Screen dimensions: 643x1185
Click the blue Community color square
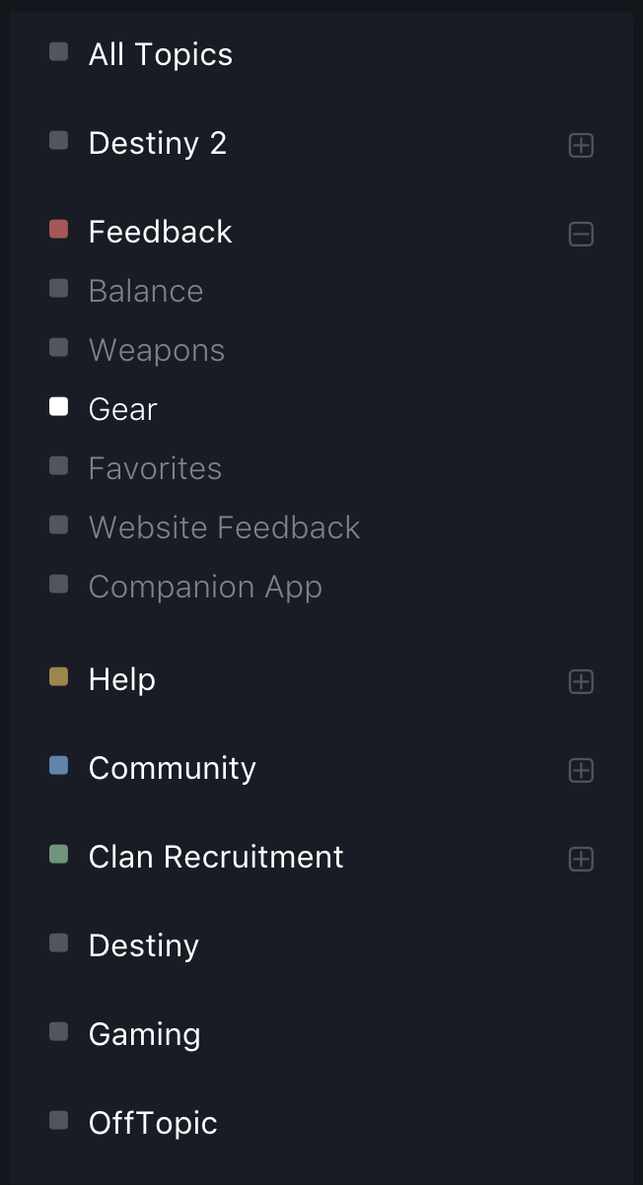59,766
